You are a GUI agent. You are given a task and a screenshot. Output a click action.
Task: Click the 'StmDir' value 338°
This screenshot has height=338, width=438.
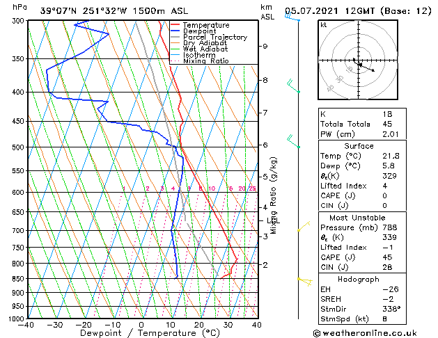click(x=391, y=309)
